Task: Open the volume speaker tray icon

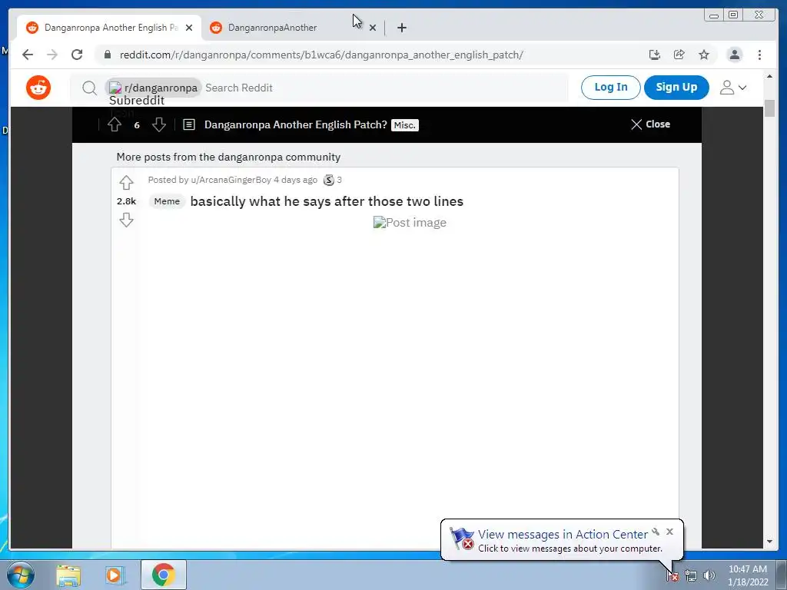Action: tap(709, 575)
